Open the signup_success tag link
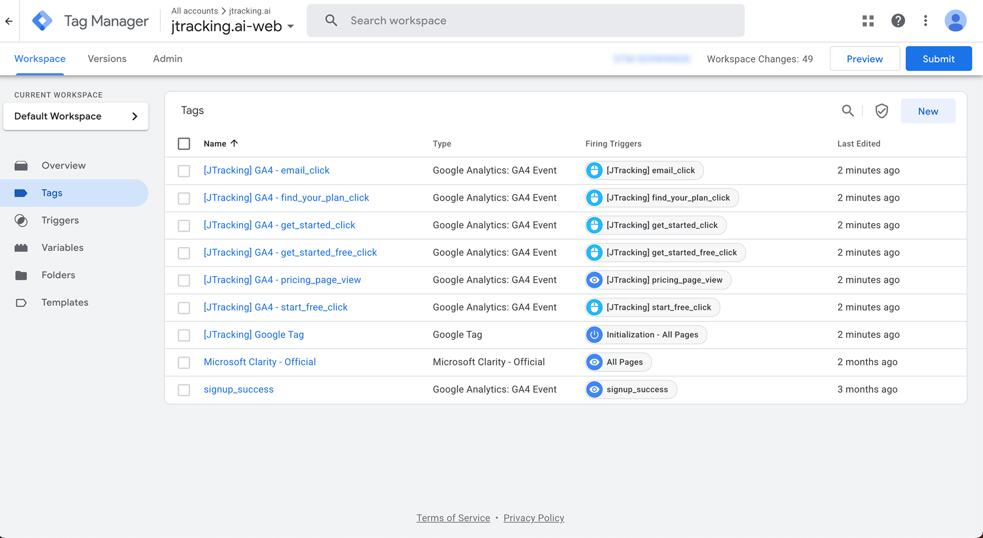983x538 pixels. coord(239,389)
